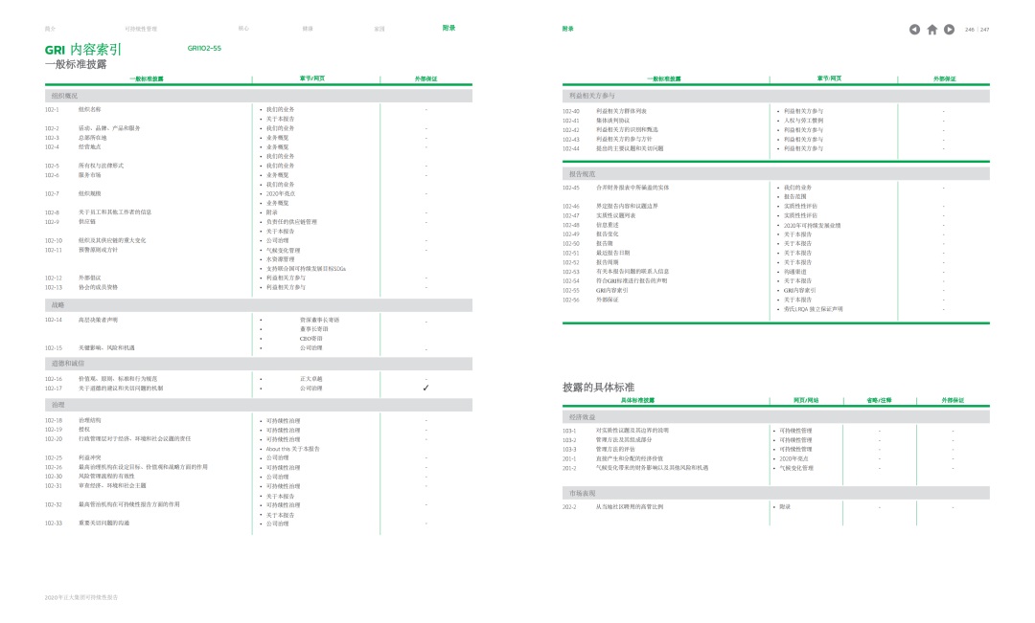The height and width of the screenshot is (623, 1035).
Task: Click the checkmark beside 102-17
Action: (x=425, y=389)
